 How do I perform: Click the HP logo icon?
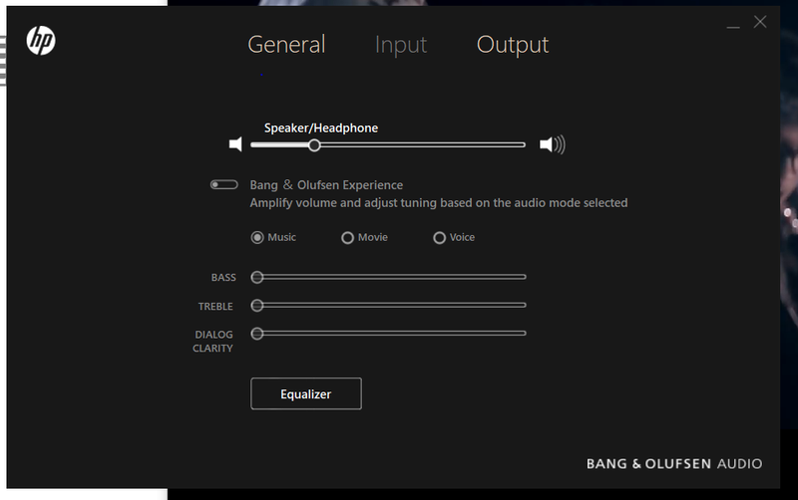tap(41, 41)
